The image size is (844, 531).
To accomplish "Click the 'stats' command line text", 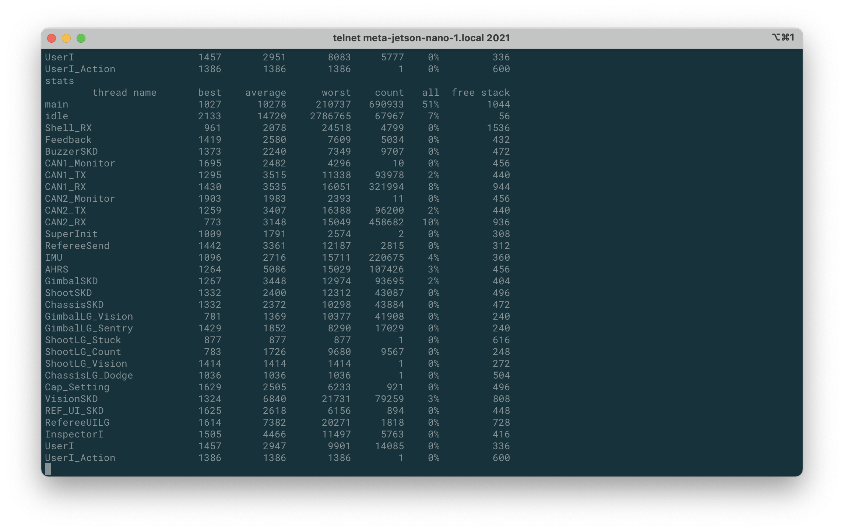I will coord(60,81).
